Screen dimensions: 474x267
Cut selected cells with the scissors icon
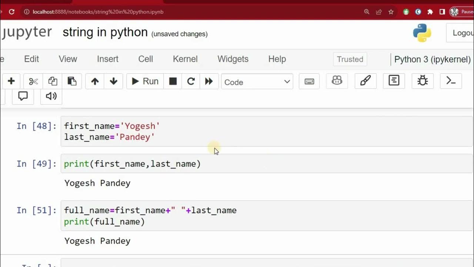(33, 81)
